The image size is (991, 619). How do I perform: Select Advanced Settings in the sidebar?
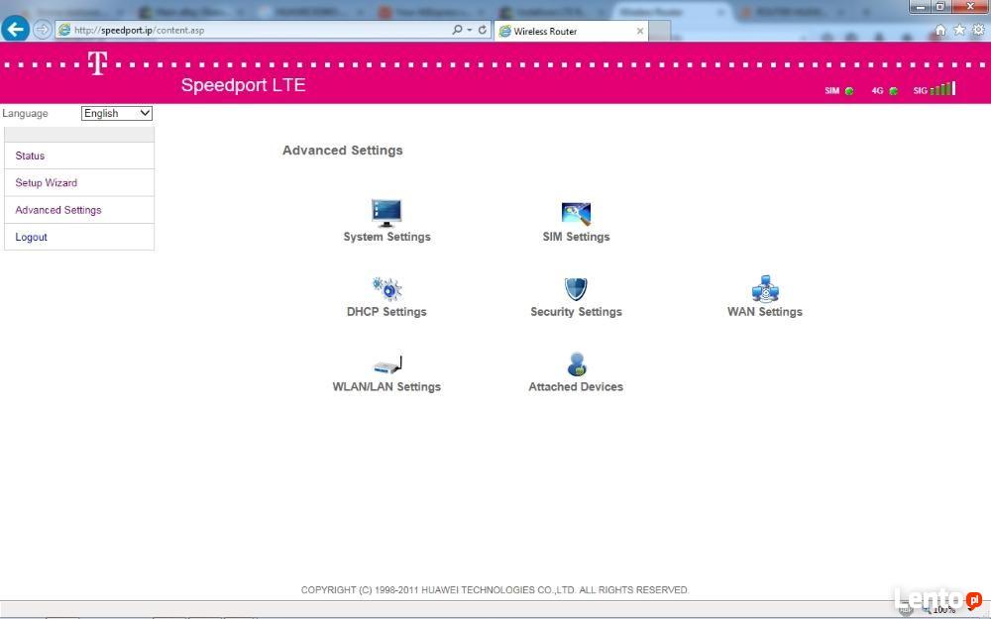tap(79, 210)
